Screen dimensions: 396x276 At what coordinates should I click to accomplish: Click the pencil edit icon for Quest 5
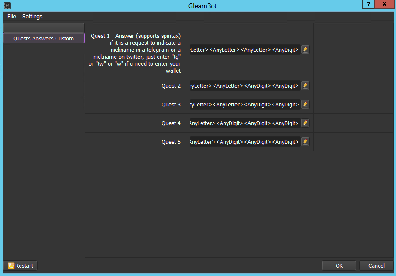[305, 142]
